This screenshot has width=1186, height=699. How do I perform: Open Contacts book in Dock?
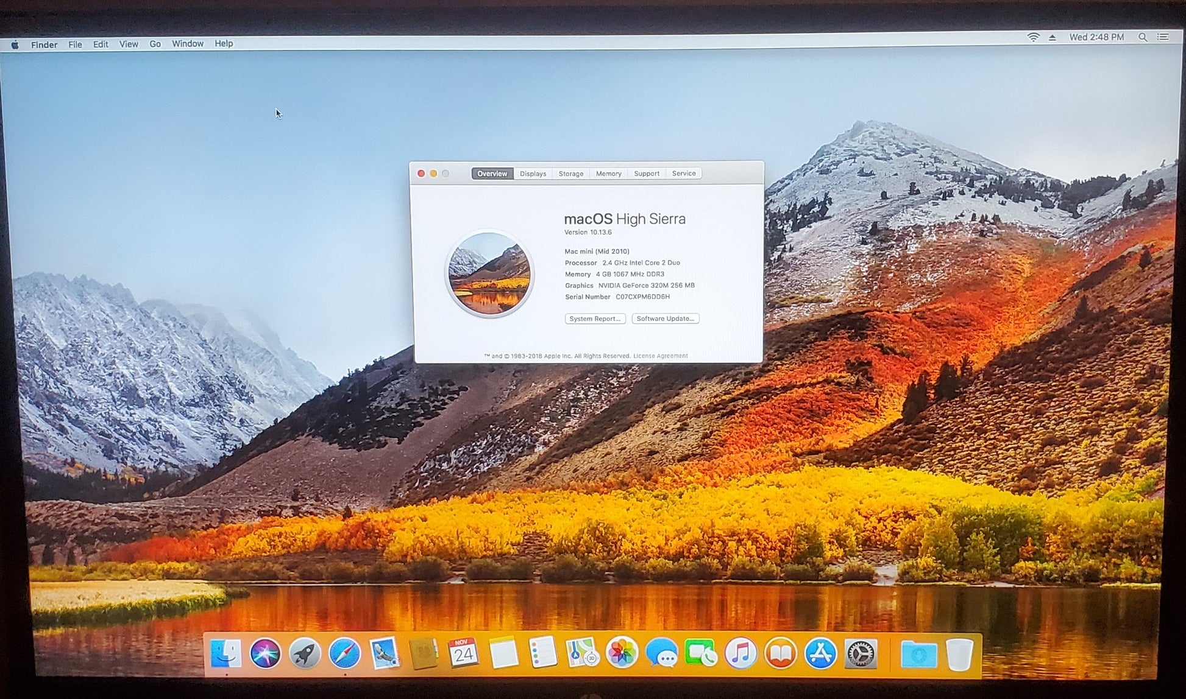click(x=424, y=653)
